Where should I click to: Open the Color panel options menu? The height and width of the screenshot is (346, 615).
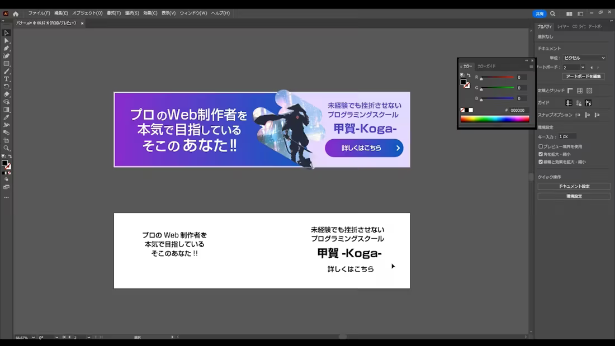pos(531,67)
